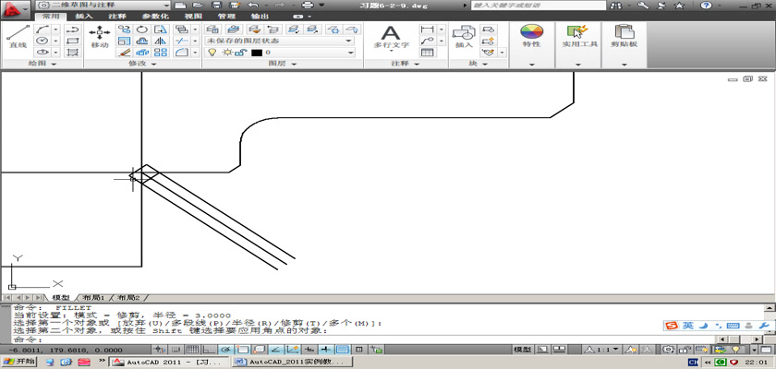Select the Move (移动) tool
This screenshot has height=369, width=776.
click(x=100, y=37)
